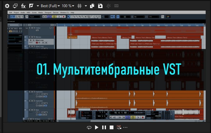Toggle Solo on the Folder track

pyautogui.click(x=34, y=28)
